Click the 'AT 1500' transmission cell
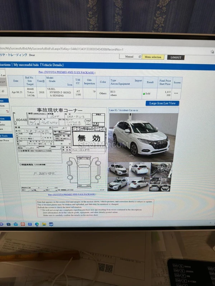Screen dimensions: 215x286 coord(78,93)
